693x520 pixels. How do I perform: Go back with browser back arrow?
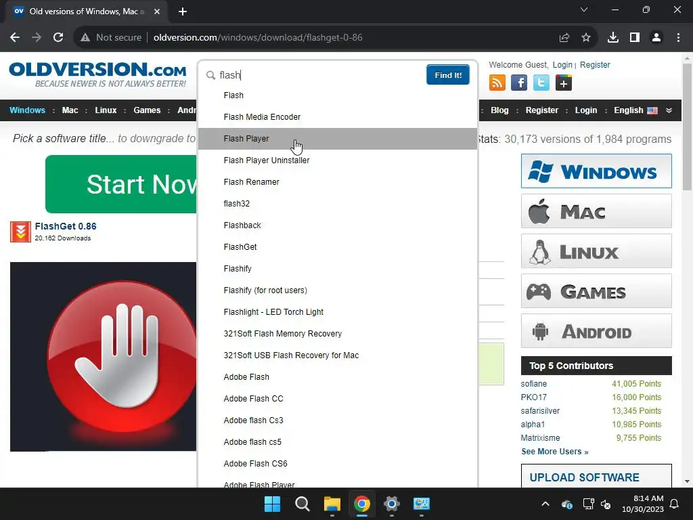point(15,38)
